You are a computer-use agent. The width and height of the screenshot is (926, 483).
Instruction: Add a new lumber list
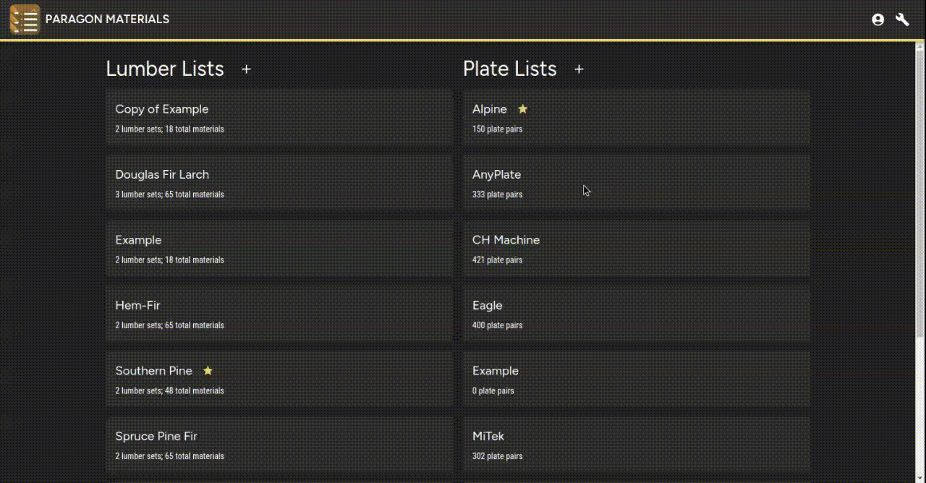point(247,69)
